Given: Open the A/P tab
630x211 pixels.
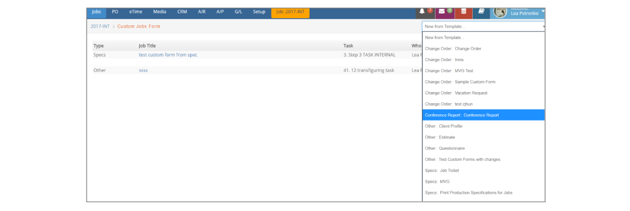Looking at the screenshot, I should coord(220,12).
